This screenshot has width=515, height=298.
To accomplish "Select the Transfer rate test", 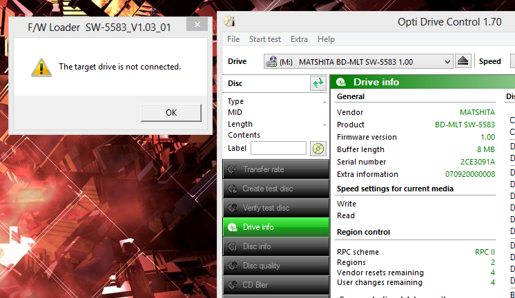I will (276, 169).
